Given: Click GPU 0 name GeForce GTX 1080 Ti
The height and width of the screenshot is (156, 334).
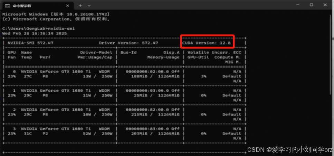Looking at the screenshot, I should (56, 72).
